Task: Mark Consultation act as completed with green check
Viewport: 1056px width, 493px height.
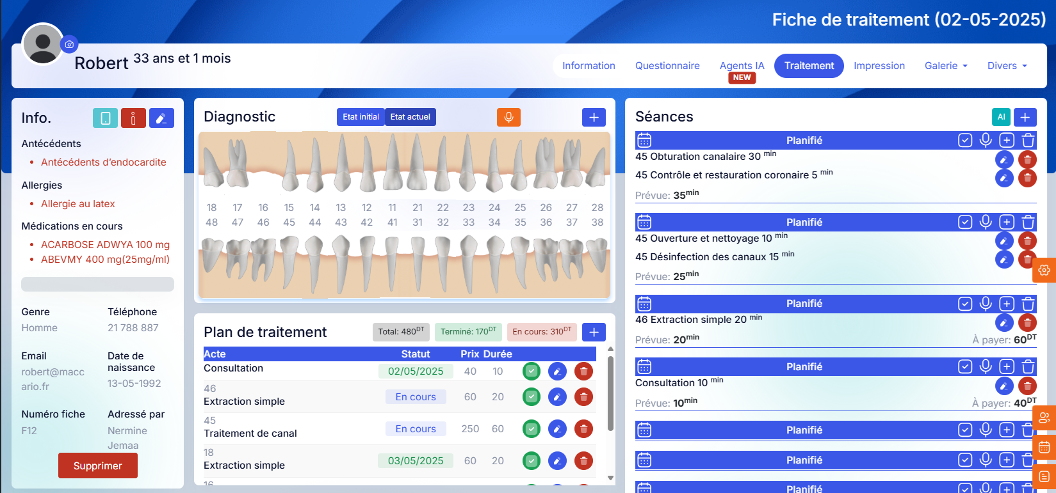Action: coord(532,372)
